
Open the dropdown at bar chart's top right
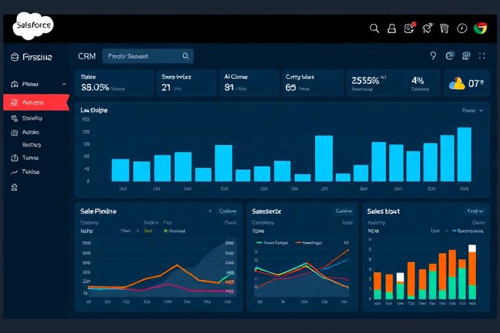click(x=472, y=111)
